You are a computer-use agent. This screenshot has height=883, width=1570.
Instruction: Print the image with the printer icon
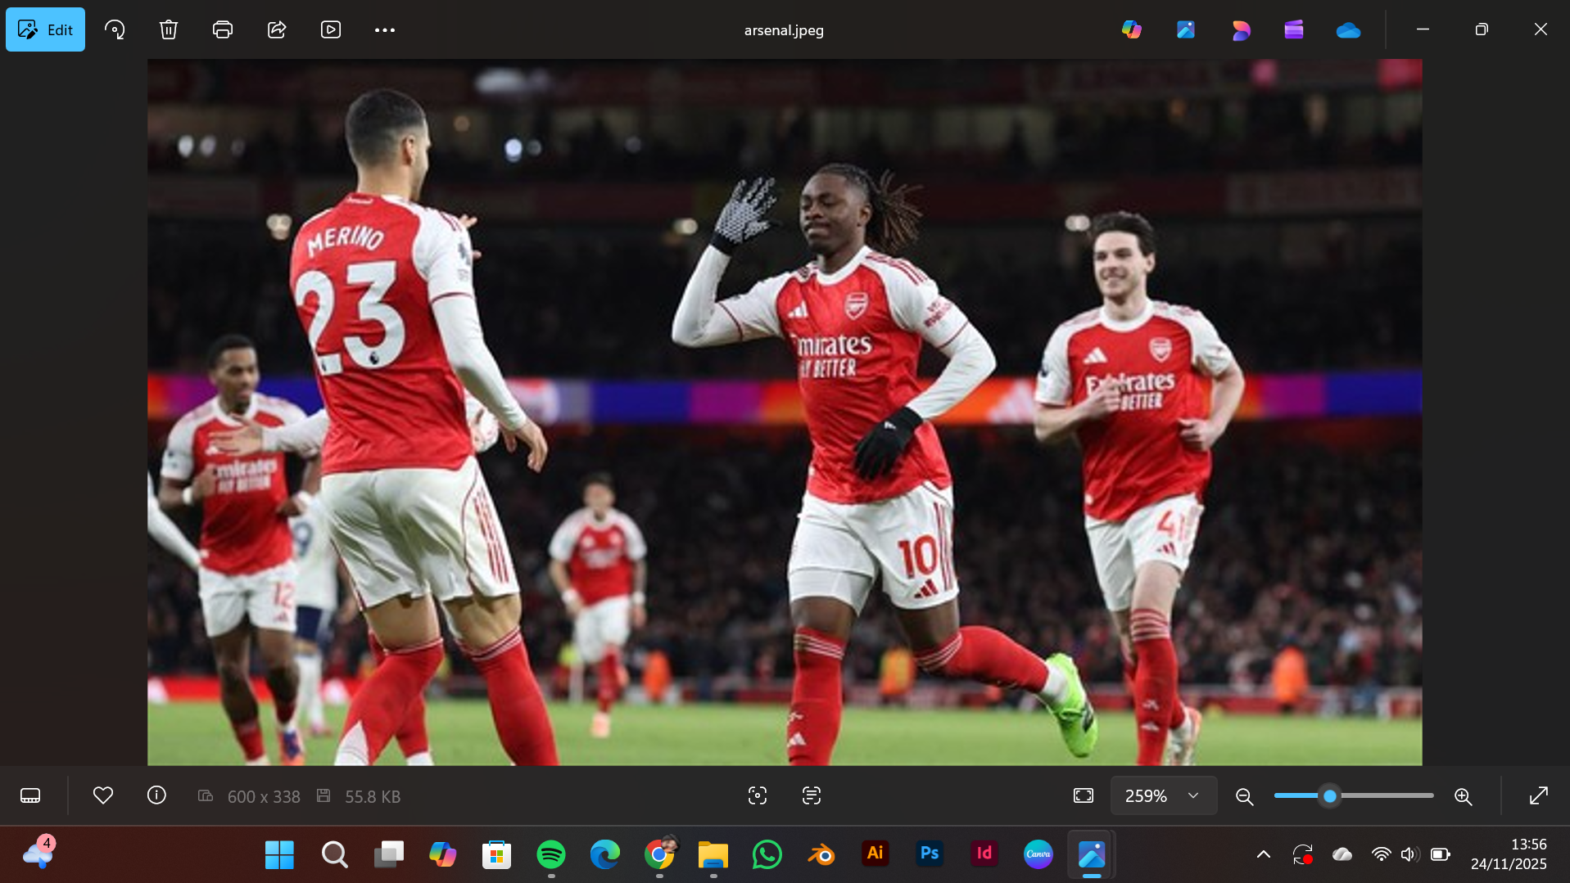(223, 29)
